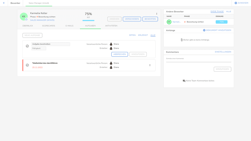Click Dokument hinzufügen plus icon
251x141 pixels.
204,30
